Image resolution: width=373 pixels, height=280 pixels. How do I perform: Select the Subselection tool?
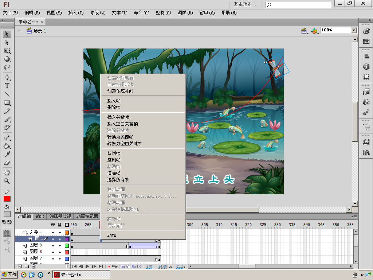pos(7,42)
